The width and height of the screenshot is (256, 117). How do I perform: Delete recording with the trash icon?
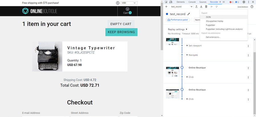point(206,7)
